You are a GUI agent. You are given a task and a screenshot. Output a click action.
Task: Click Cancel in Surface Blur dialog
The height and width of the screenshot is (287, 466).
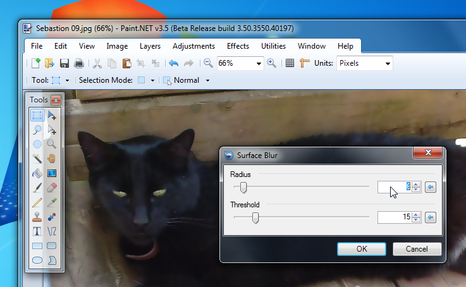point(417,249)
